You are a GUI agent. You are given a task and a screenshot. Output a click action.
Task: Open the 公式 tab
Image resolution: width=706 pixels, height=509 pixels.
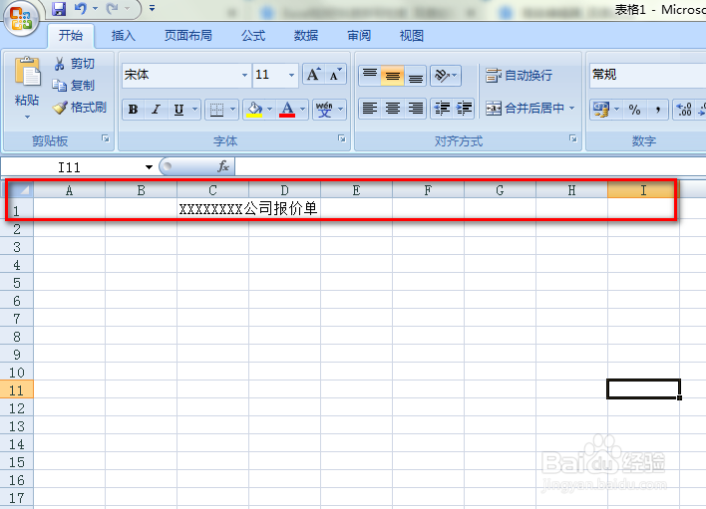click(253, 36)
